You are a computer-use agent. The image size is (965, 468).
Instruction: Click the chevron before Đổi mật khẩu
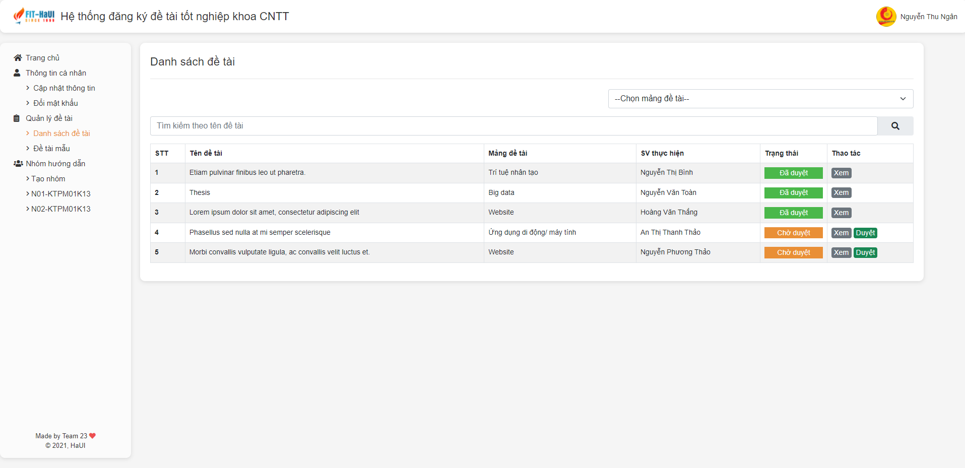point(28,103)
